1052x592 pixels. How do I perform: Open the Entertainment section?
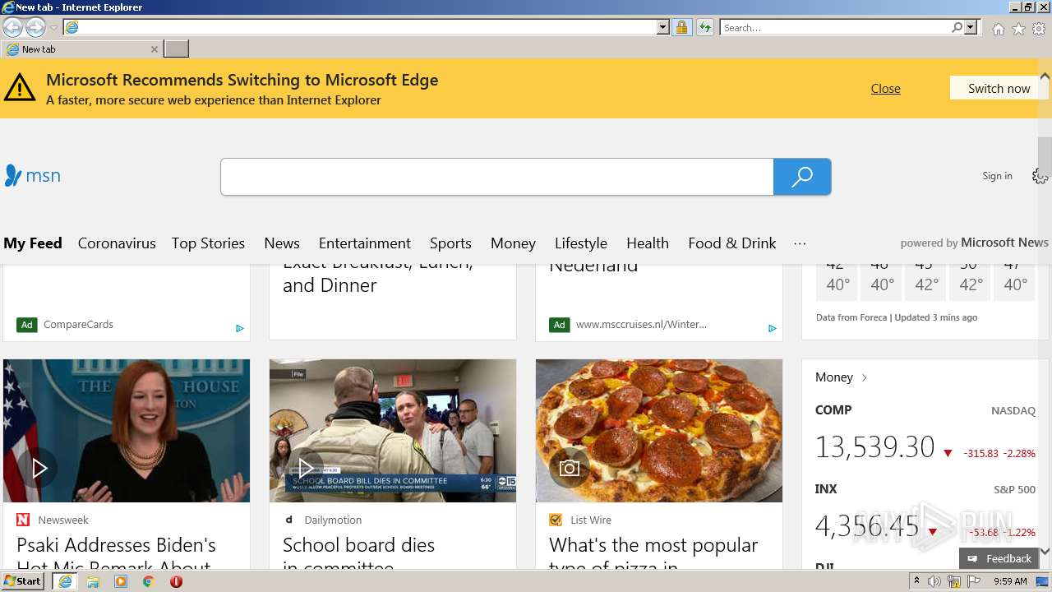[365, 243]
